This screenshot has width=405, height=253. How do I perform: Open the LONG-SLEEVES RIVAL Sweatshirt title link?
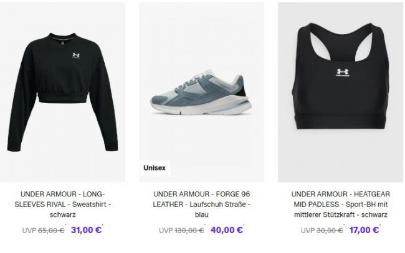[x=62, y=205]
